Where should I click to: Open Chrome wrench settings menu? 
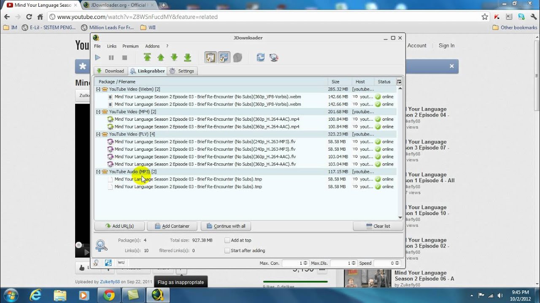point(534,17)
